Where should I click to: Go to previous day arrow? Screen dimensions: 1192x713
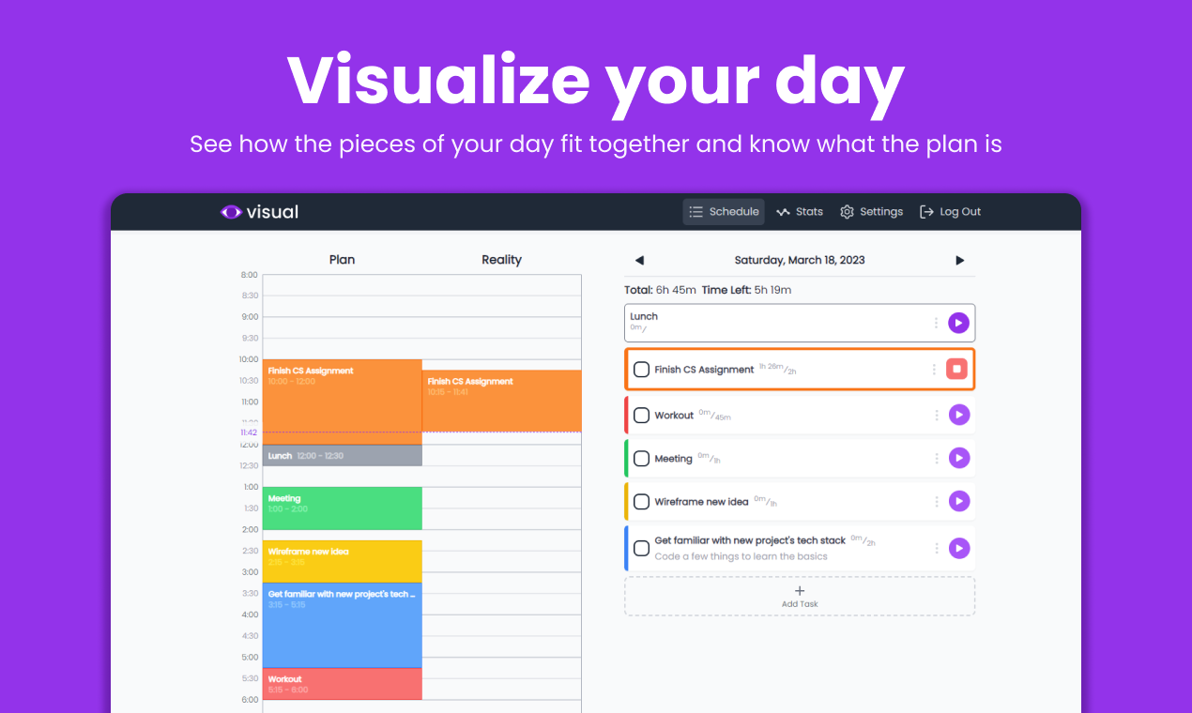(639, 260)
